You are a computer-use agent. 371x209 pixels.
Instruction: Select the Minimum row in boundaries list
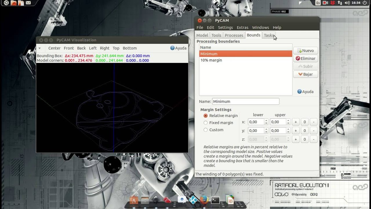(x=245, y=54)
